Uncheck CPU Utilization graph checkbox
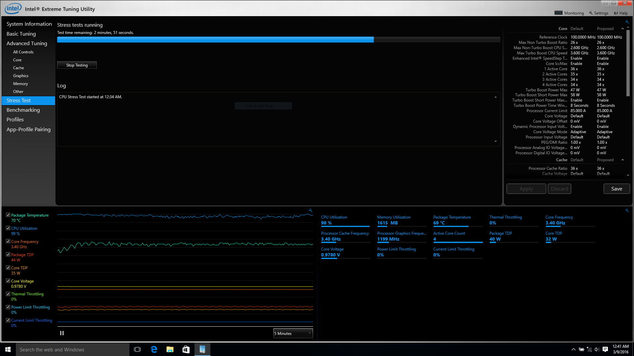The width and height of the screenshot is (634, 356). pos(8,228)
